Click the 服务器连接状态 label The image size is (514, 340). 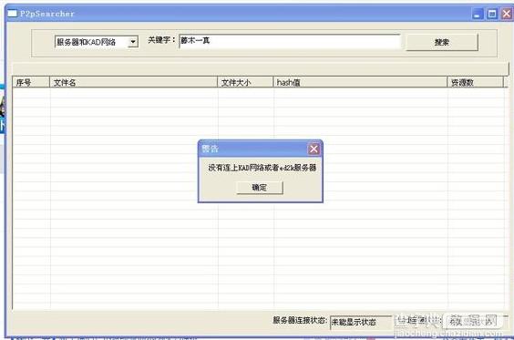[x=300, y=320]
